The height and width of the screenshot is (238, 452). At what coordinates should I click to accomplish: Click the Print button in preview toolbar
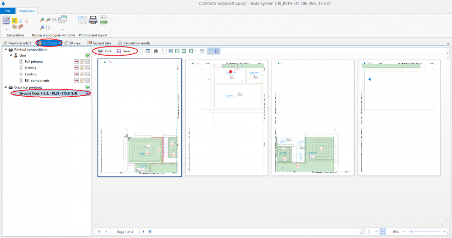[104, 51]
